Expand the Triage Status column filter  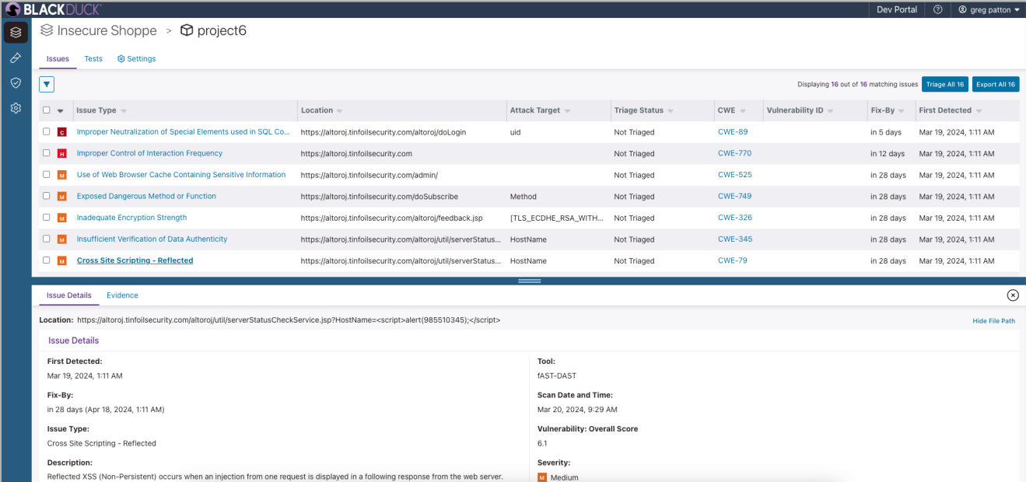(x=671, y=111)
